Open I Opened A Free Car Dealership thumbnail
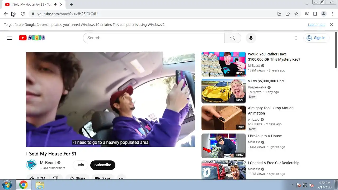 (224, 170)
